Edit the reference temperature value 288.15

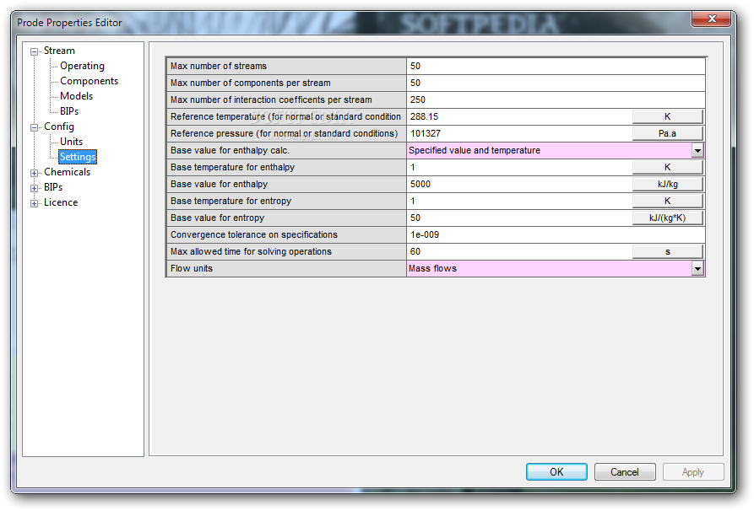[x=519, y=116]
